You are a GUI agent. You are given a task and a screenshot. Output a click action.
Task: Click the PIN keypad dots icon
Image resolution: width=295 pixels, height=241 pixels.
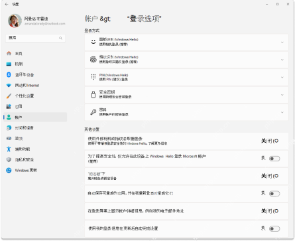tap(93, 77)
